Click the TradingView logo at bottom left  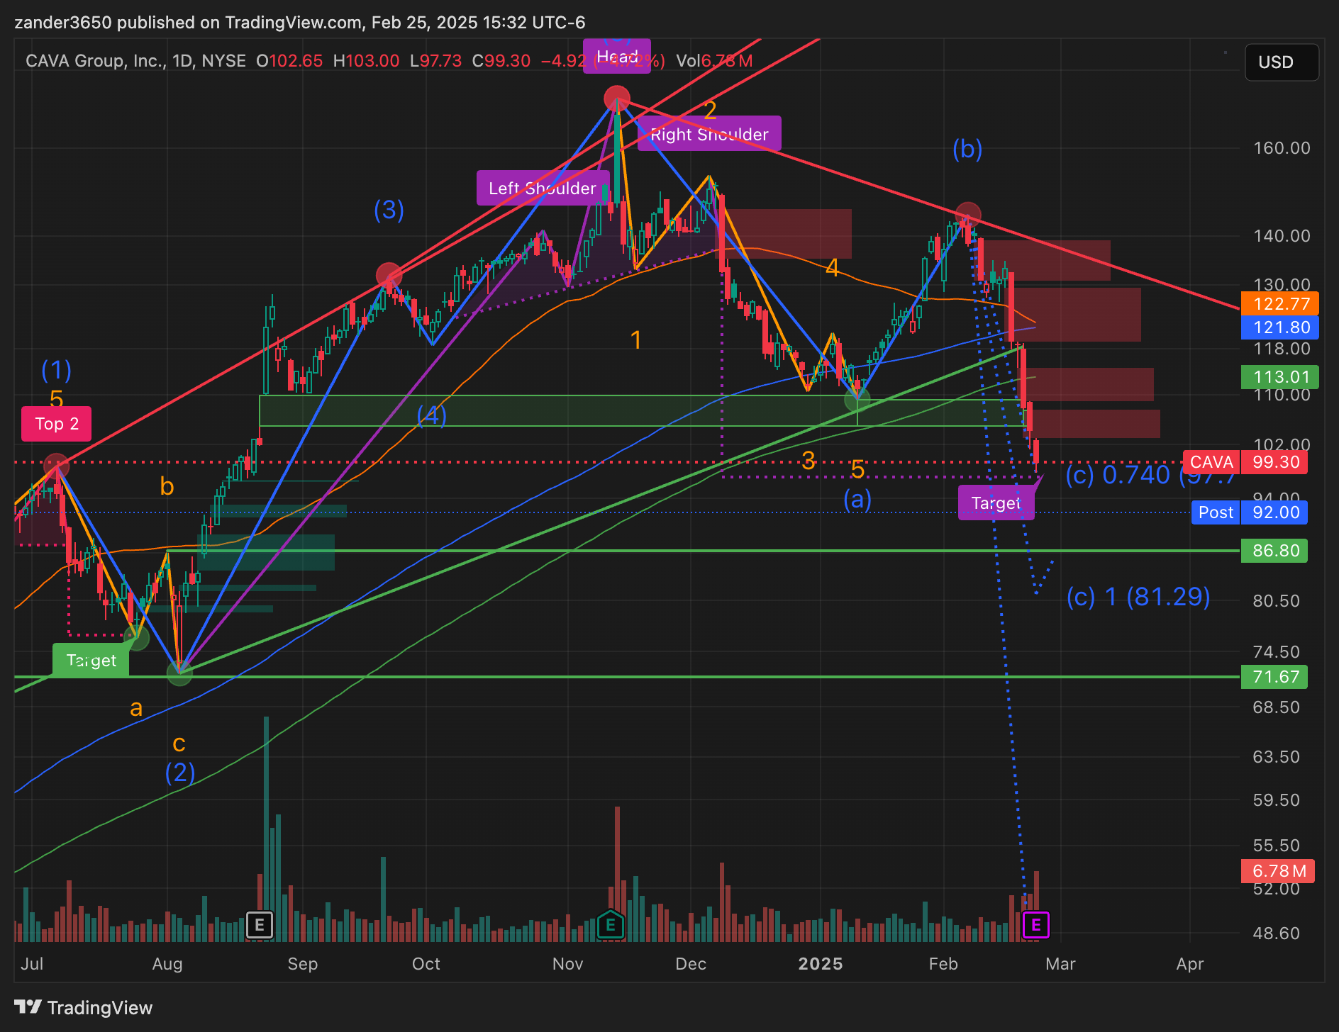point(83,1007)
